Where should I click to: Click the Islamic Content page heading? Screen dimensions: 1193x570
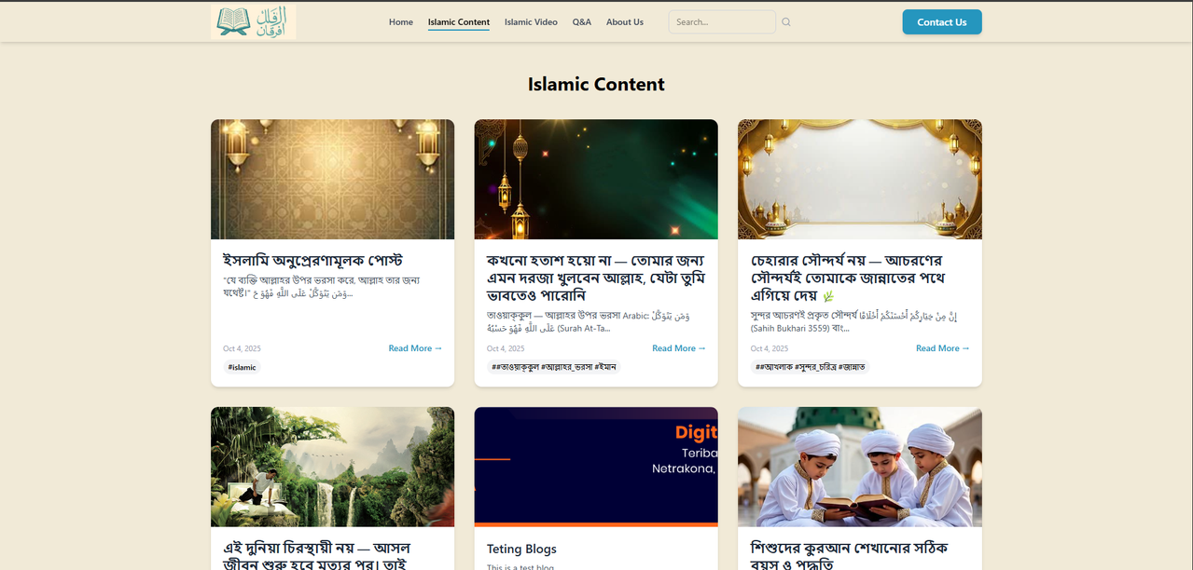coord(596,84)
